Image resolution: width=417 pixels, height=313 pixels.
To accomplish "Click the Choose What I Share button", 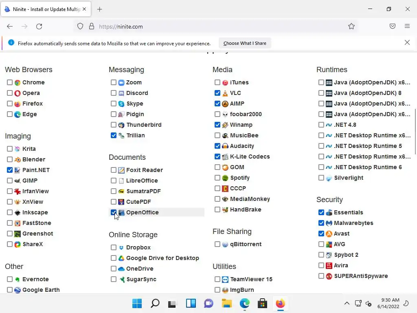I will [245, 43].
